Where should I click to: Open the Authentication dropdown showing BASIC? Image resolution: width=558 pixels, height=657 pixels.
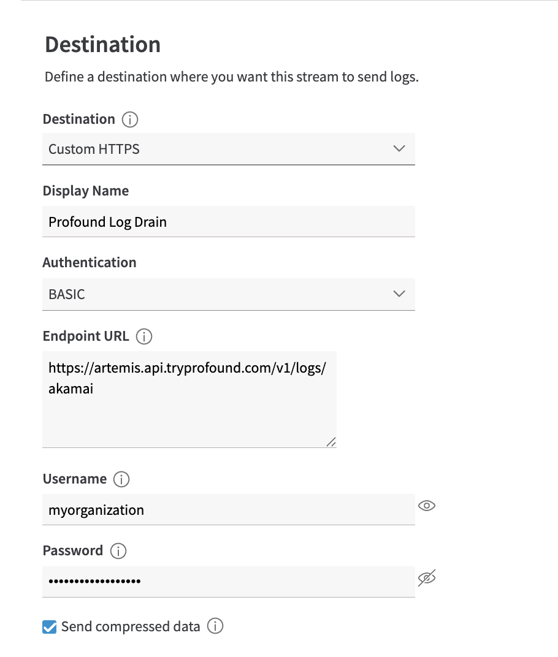229,294
